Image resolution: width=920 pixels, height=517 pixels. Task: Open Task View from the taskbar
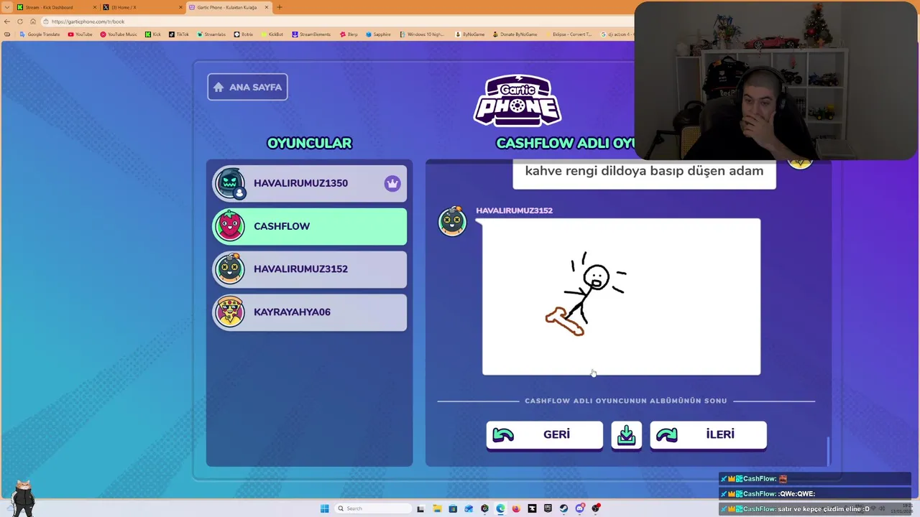(420, 508)
